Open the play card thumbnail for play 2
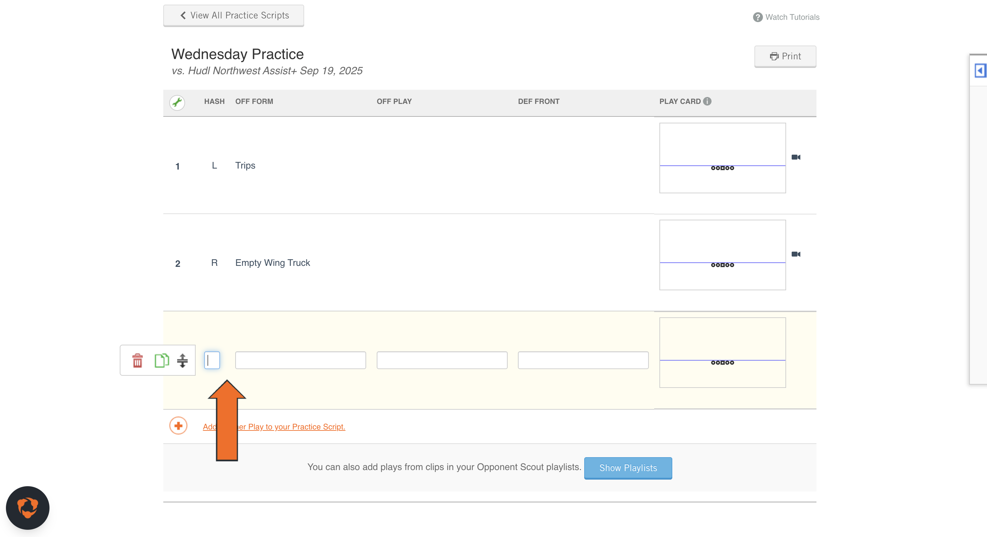987x537 pixels. [x=723, y=255]
